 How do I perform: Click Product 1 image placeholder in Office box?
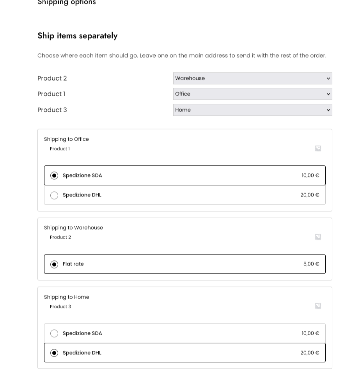[318, 149]
